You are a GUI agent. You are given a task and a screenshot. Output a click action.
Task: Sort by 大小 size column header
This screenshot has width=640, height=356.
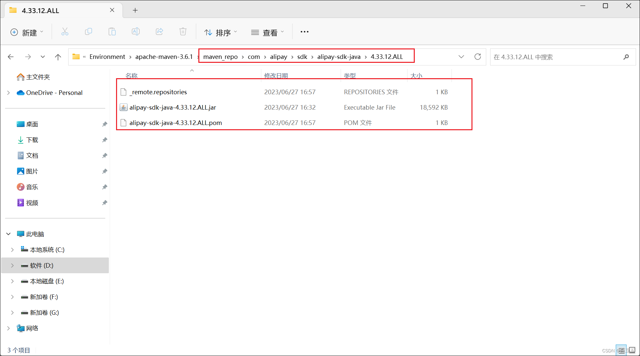tap(416, 76)
